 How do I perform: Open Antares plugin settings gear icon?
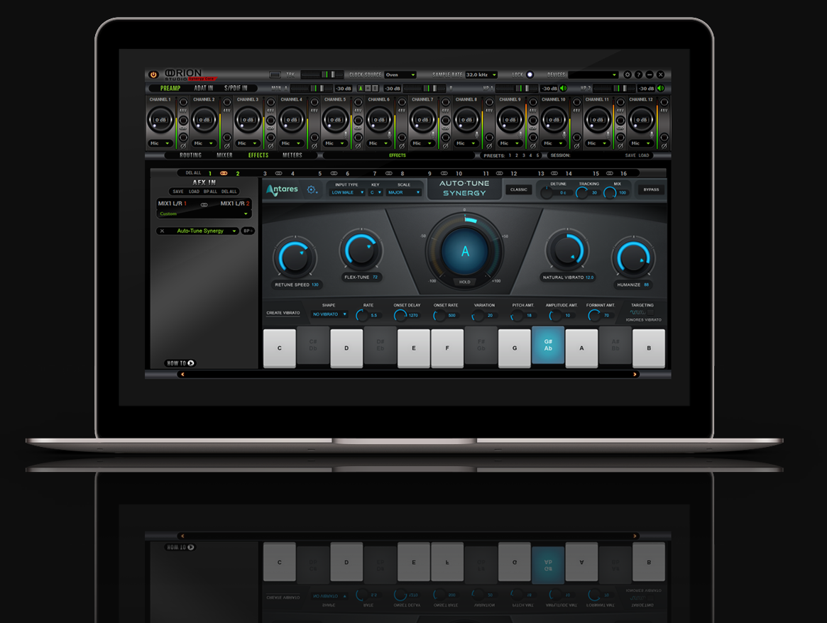[312, 189]
